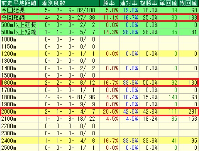Click the 9/ 9 count in 1900m row

[88, 104]
